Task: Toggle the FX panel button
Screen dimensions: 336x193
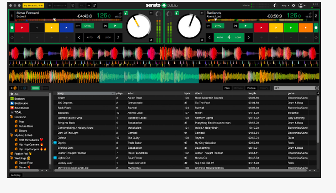Action: pyautogui.click(x=89, y=6)
